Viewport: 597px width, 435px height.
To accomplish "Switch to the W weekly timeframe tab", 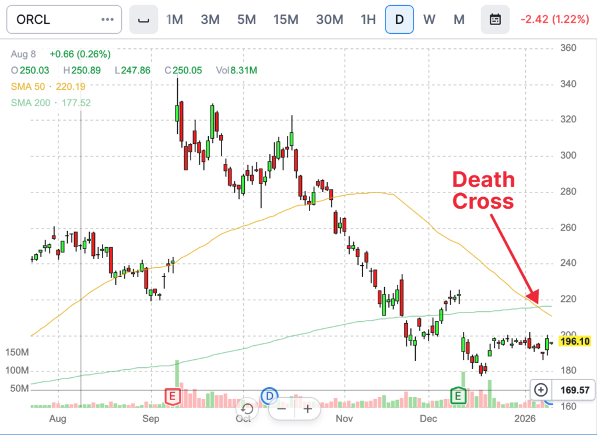I will 429,19.
